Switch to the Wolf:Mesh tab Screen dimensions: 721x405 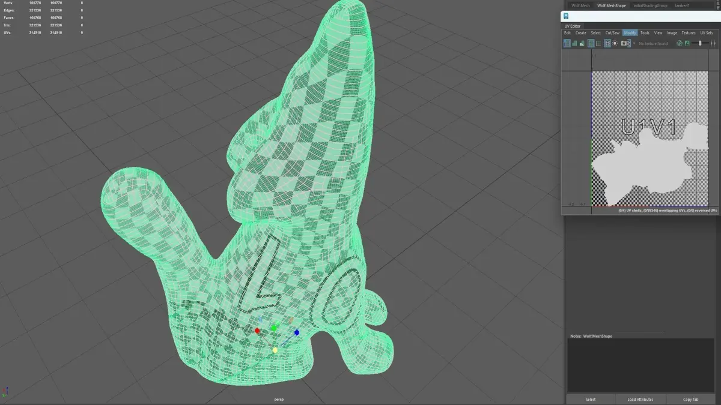(x=580, y=5)
